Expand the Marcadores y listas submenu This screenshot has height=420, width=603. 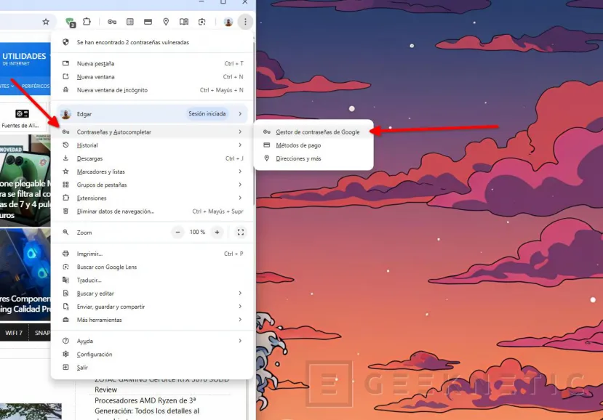tap(240, 171)
